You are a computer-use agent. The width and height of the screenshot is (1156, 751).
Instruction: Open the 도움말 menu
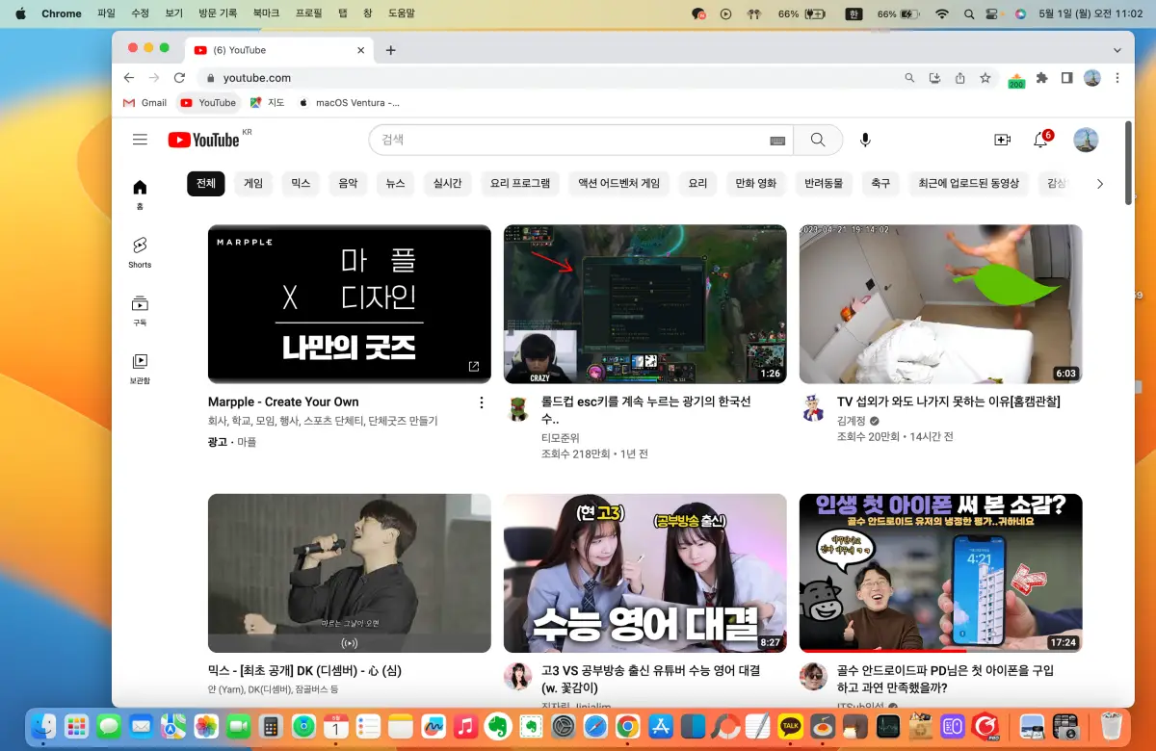pos(402,13)
